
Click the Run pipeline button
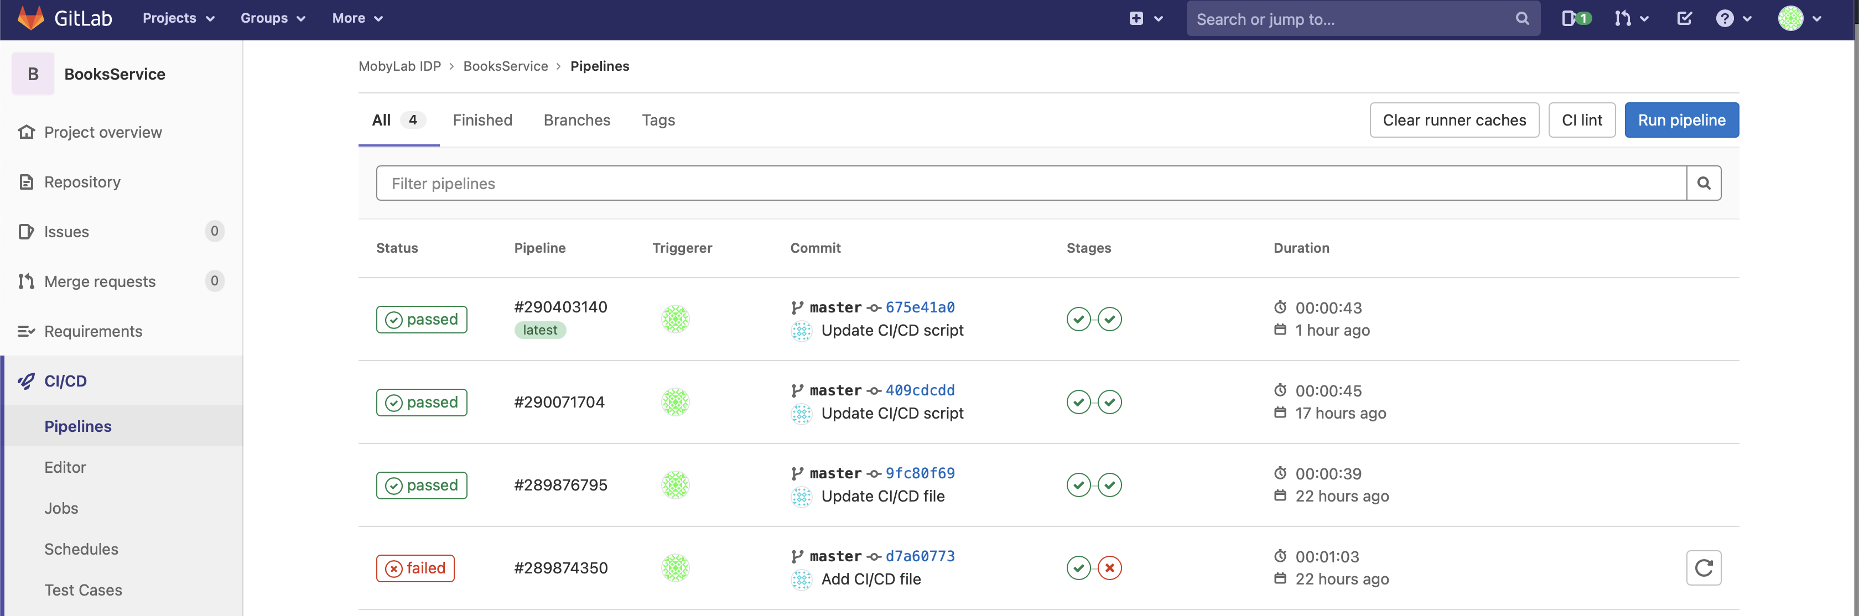1681,120
